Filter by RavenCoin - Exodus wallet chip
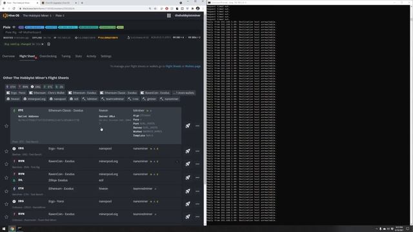This screenshot has height=232, width=413. (155, 93)
